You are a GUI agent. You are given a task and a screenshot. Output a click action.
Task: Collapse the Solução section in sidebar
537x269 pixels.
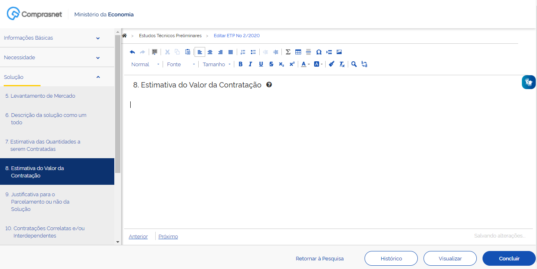click(x=57, y=77)
